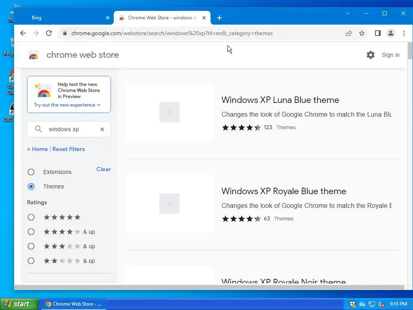Filter by four stars & up

tap(31, 232)
